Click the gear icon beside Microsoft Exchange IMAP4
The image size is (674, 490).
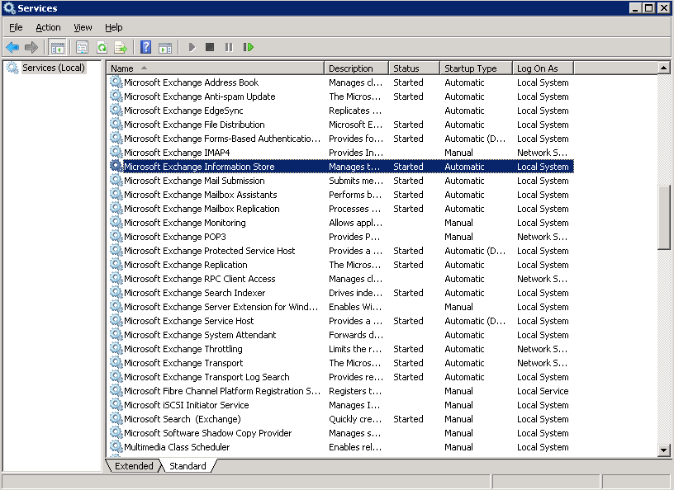coord(116,153)
